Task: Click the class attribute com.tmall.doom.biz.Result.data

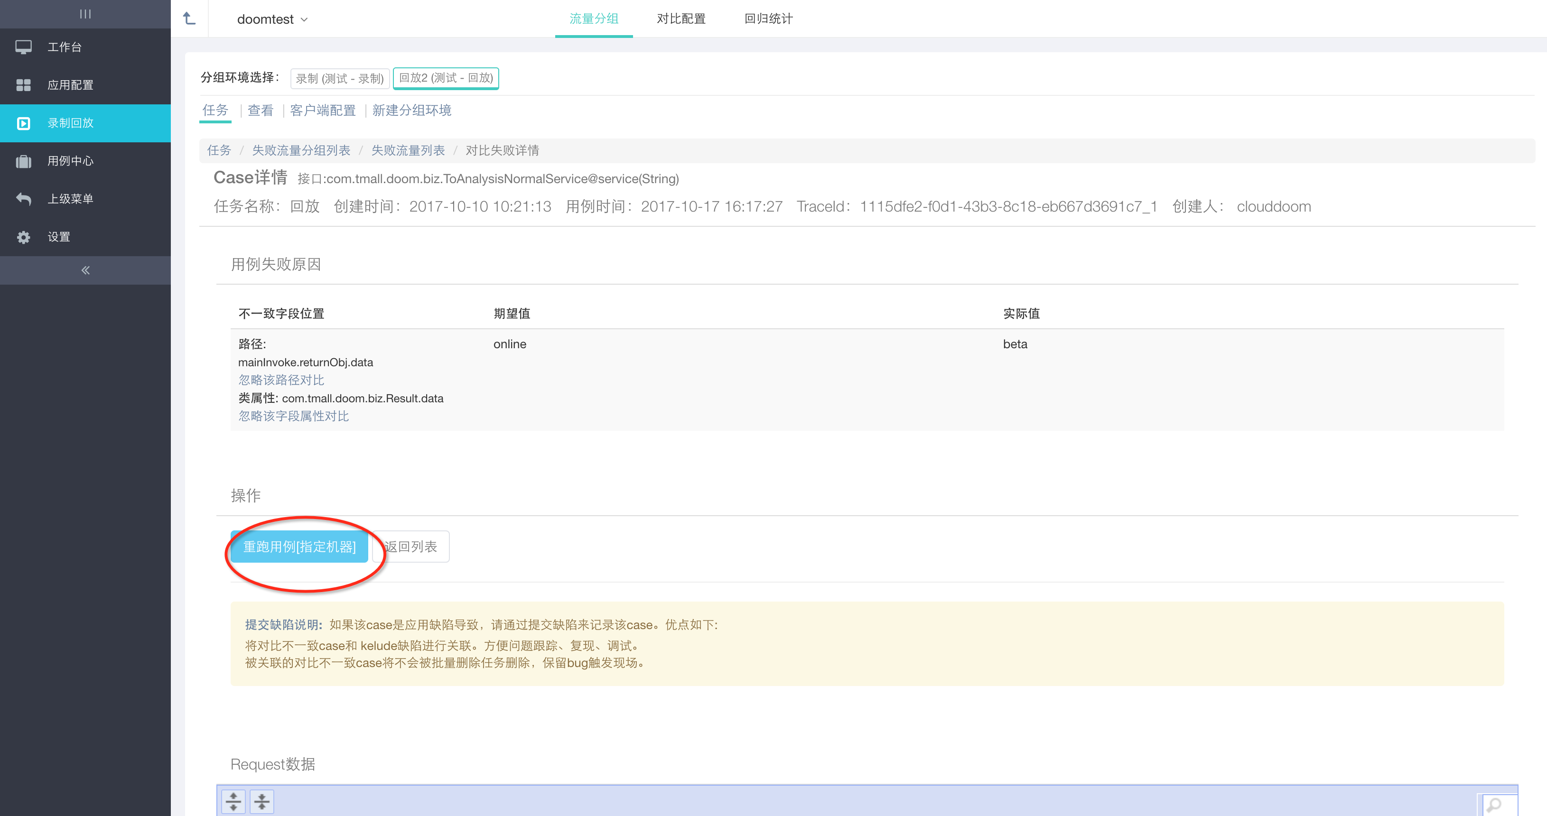Action: [x=362, y=398]
